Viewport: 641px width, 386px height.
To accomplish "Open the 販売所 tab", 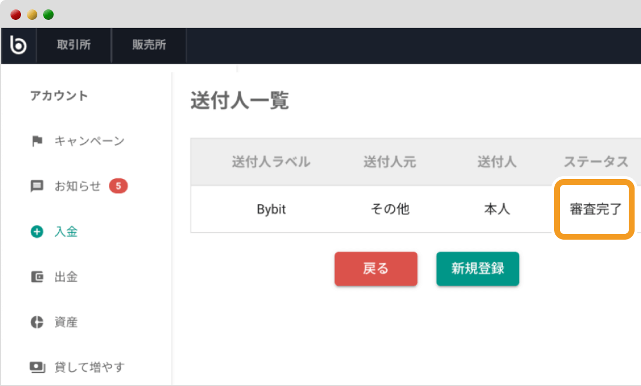I will pos(149,45).
